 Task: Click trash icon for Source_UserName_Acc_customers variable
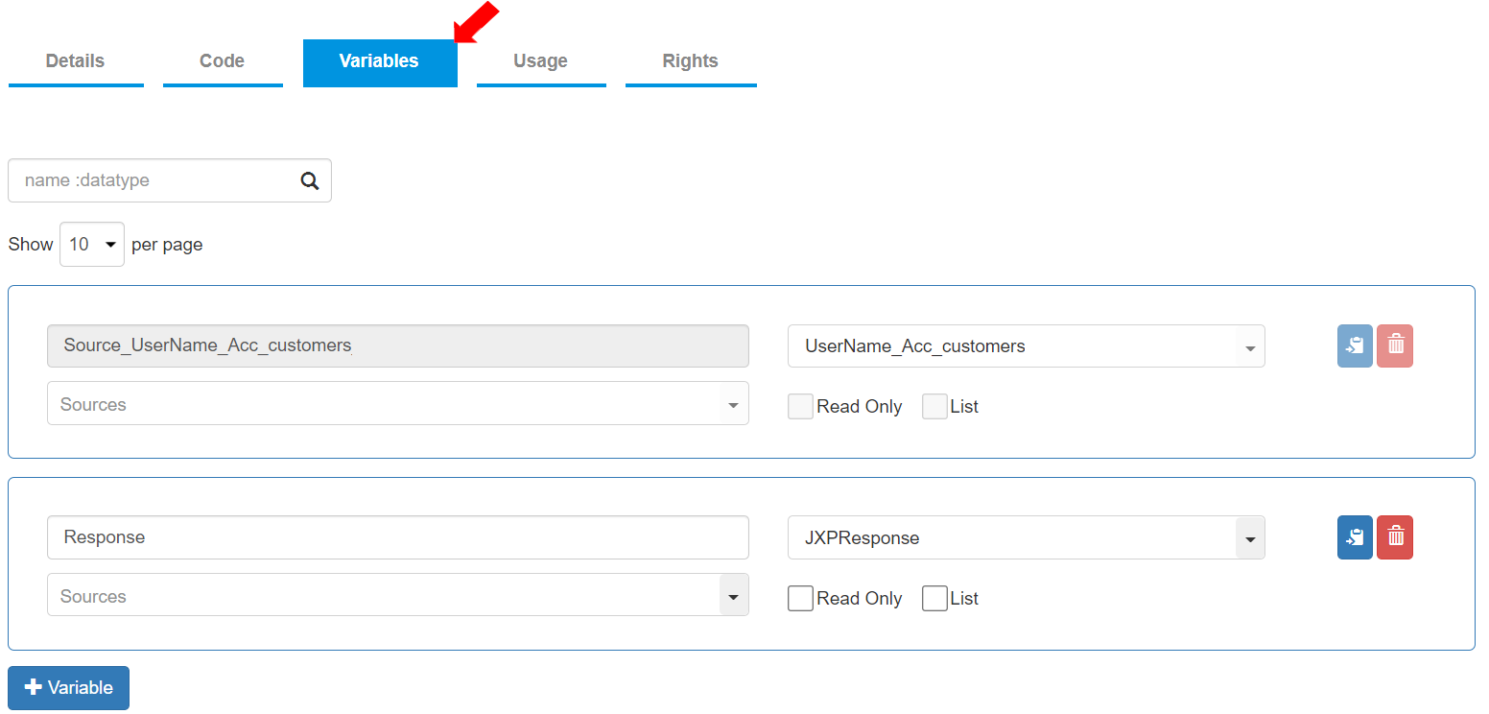coord(1395,345)
